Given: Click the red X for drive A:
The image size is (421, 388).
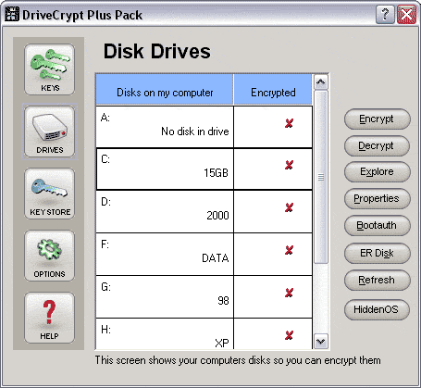Looking at the screenshot, I should click(x=289, y=123).
